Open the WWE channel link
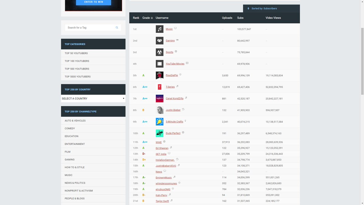The width and height of the screenshot is (364, 205). coord(159,142)
